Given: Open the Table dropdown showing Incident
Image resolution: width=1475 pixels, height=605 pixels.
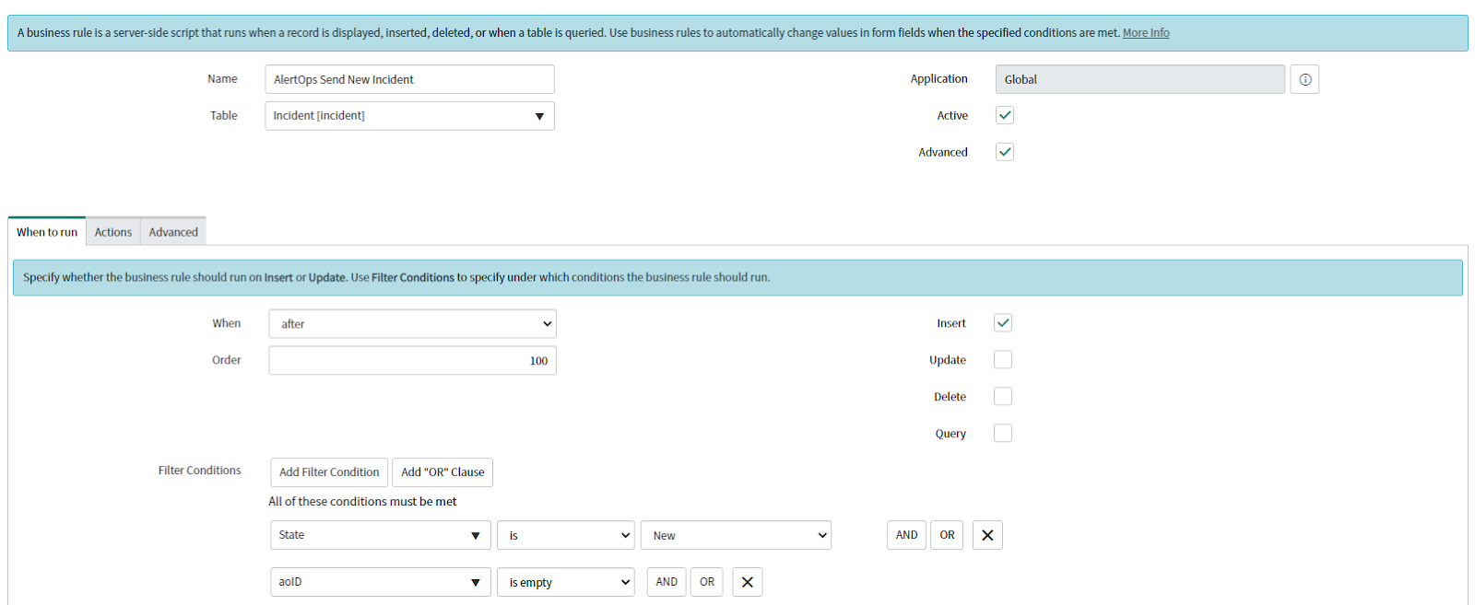Looking at the screenshot, I should [409, 116].
